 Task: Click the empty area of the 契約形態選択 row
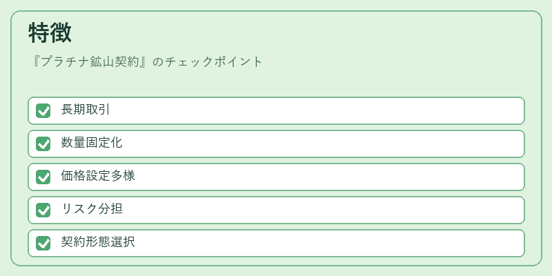(317, 243)
